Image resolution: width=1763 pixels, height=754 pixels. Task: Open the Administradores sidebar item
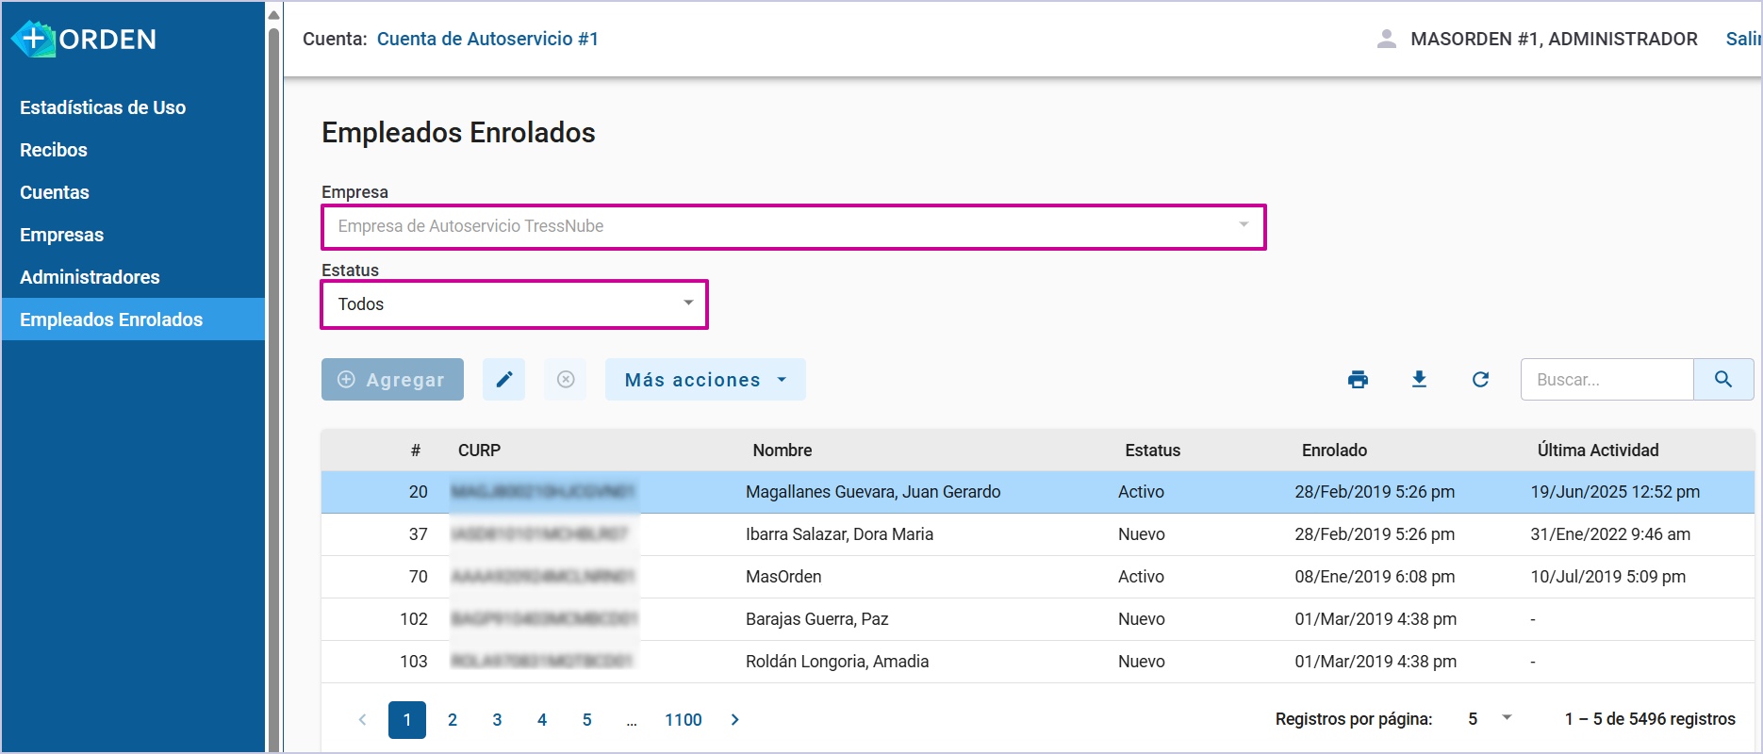pos(90,277)
